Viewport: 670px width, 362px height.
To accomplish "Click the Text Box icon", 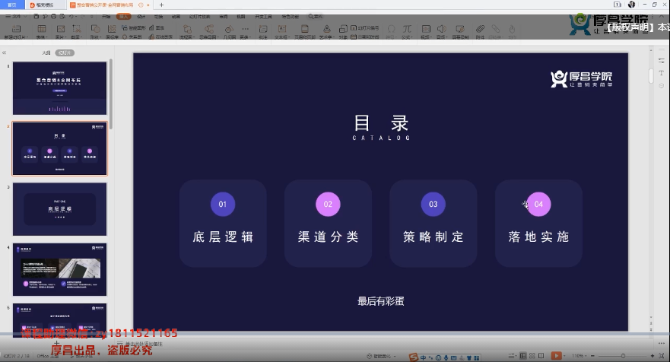I will (x=282, y=30).
